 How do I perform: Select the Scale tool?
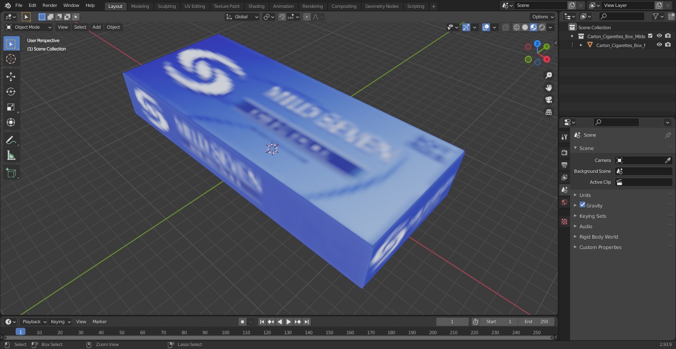tap(11, 107)
